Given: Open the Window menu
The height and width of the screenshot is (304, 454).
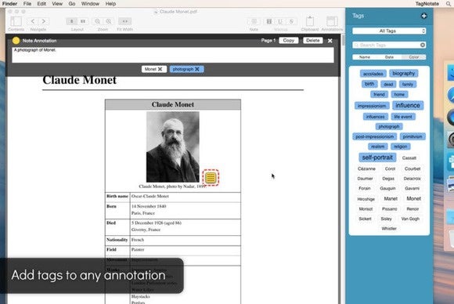Looking at the screenshot, I should (x=90, y=4).
